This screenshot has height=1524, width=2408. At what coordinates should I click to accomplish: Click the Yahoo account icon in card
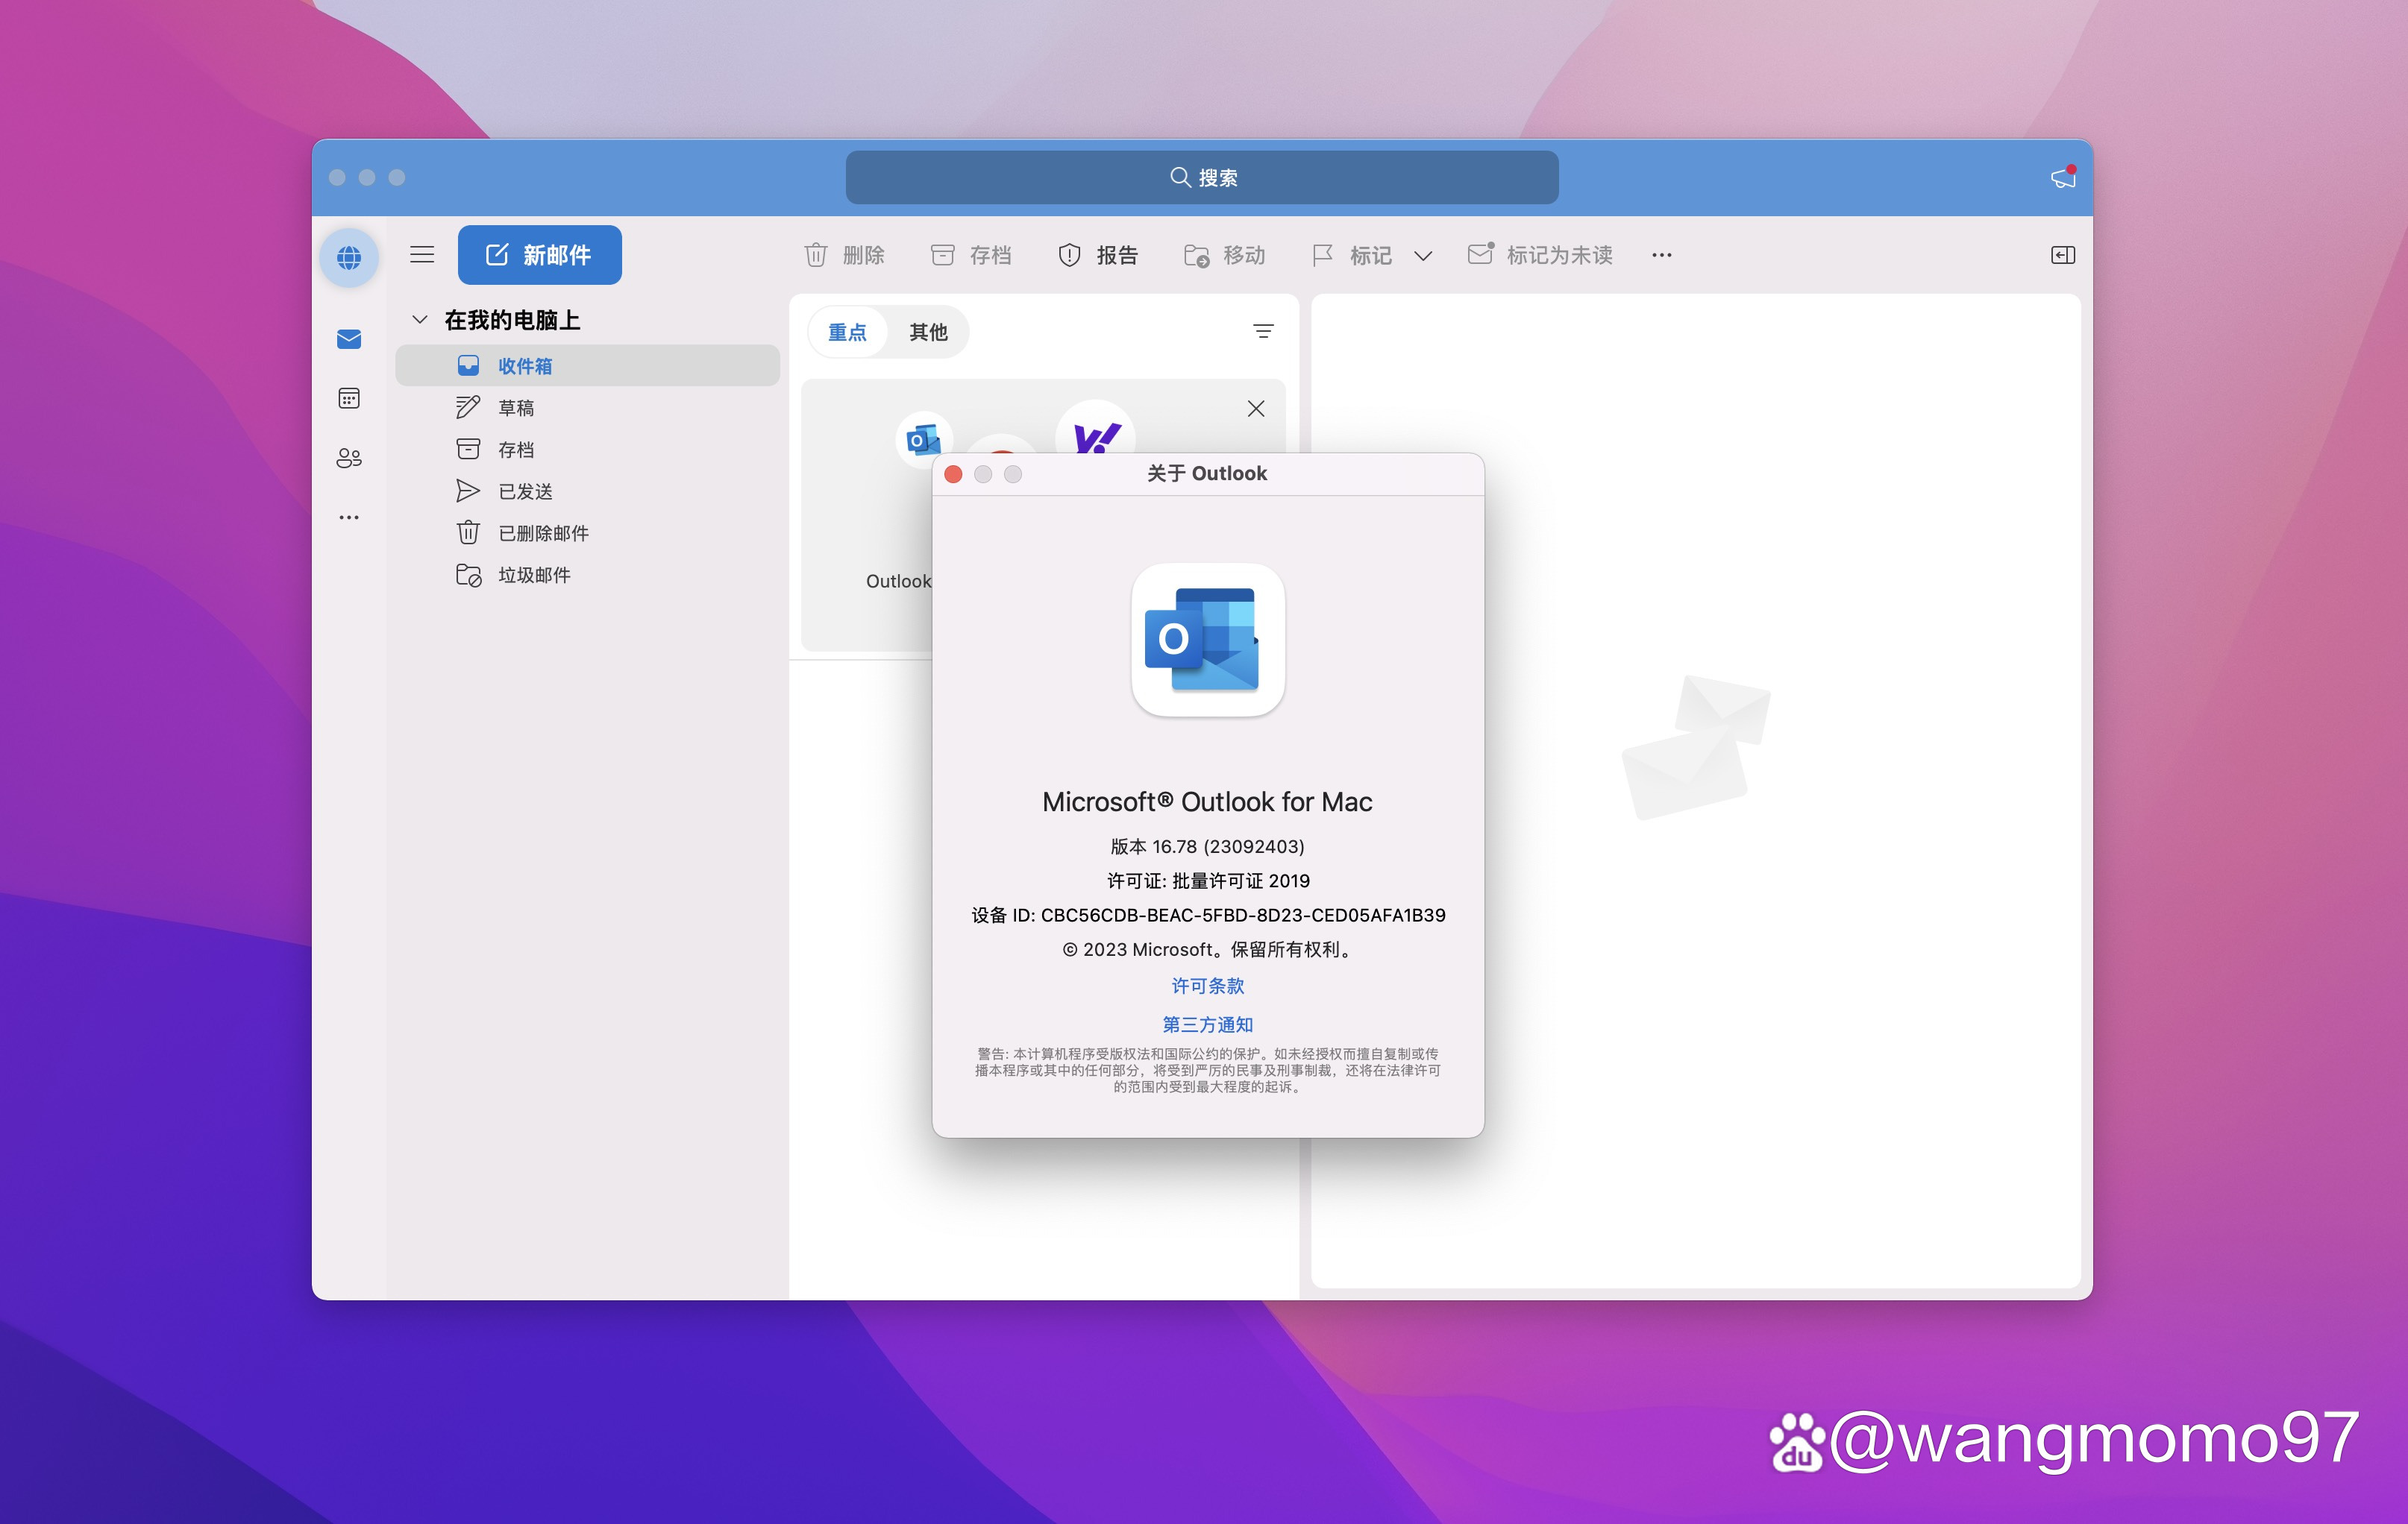coord(1096,428)
